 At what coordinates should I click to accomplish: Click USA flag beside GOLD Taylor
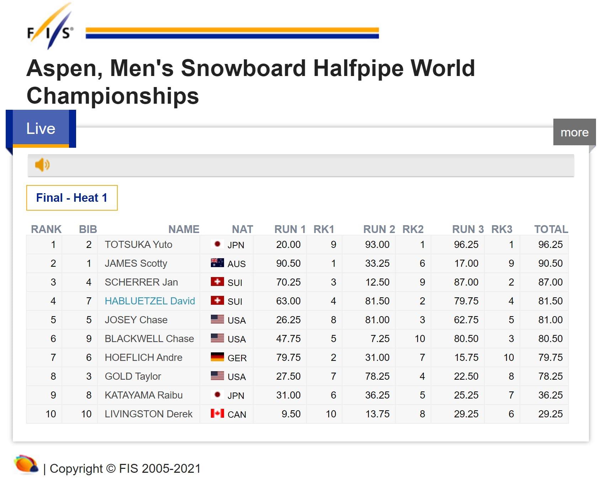click(217, 376)
